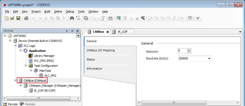Decrease Network value with down spinner
This screenshot has height=106, width=245.
coord(189,52)
